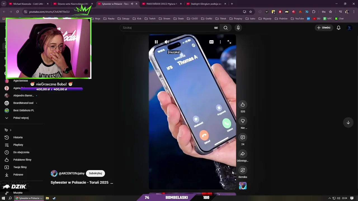Open the Agaciastaaa subscription

(20, 81)
